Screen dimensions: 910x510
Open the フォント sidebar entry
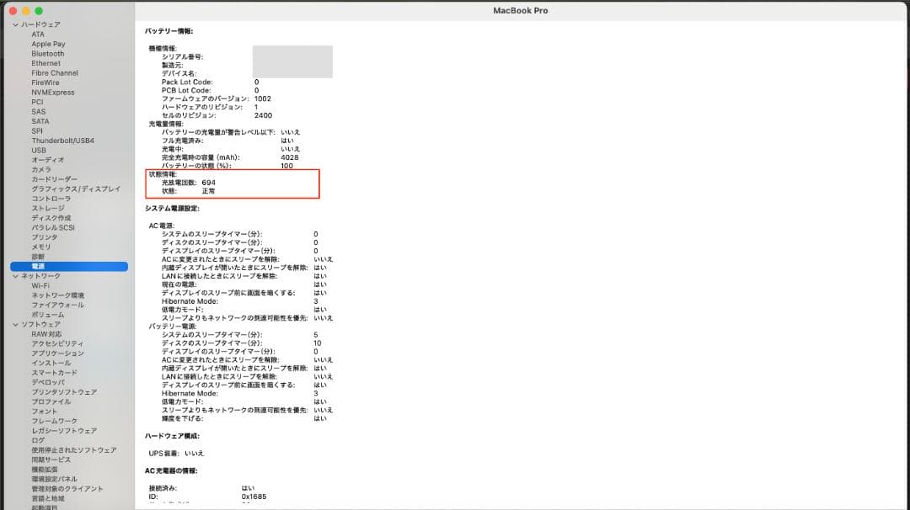point(44,412)
